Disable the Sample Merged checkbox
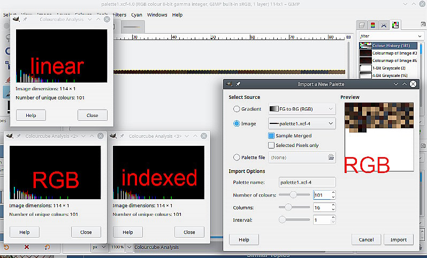The height and width of the screenshot is (258, 427). pos(271,135)
